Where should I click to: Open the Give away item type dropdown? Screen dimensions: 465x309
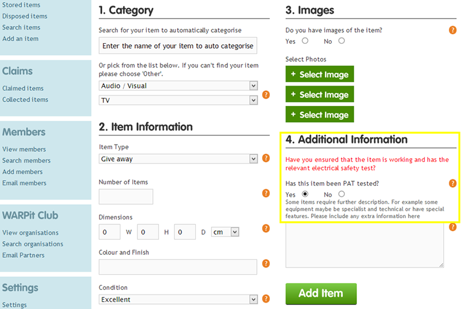pos(178,159)
